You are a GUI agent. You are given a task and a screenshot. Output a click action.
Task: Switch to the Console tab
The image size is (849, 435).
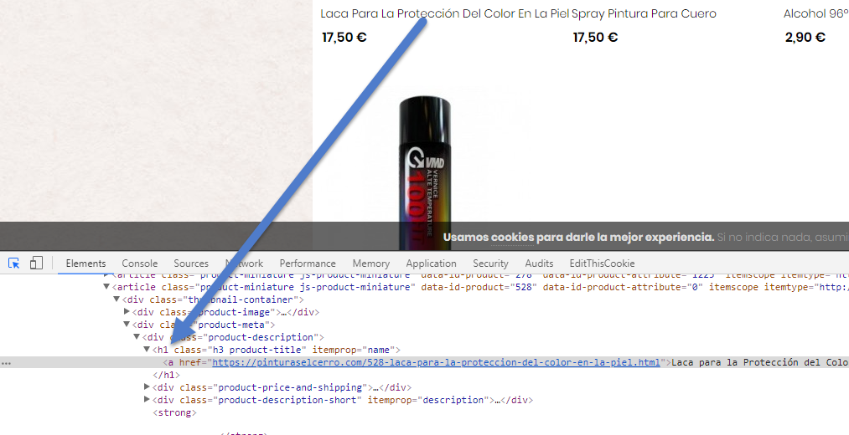coord(140,264)
